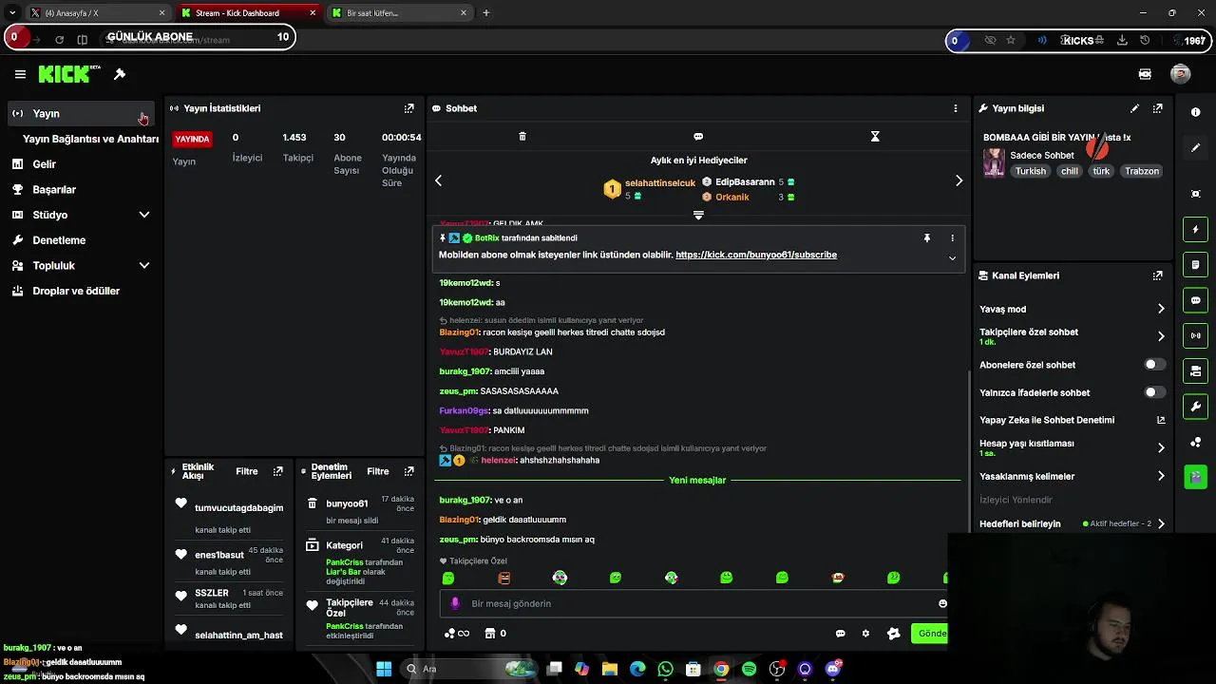The image size is (1216, 684).
Task: Click Filtre in Denetim Eylemleri panel
Action: [378, 471]
